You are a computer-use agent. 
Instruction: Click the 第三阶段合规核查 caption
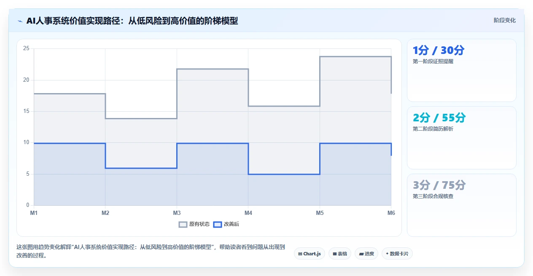coord(433,196)
